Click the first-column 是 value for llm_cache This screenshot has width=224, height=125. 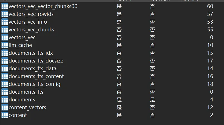pos(119,45)
